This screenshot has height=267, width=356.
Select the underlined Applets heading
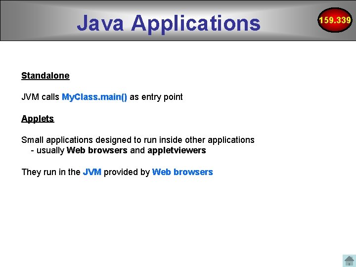click(38, 119)
